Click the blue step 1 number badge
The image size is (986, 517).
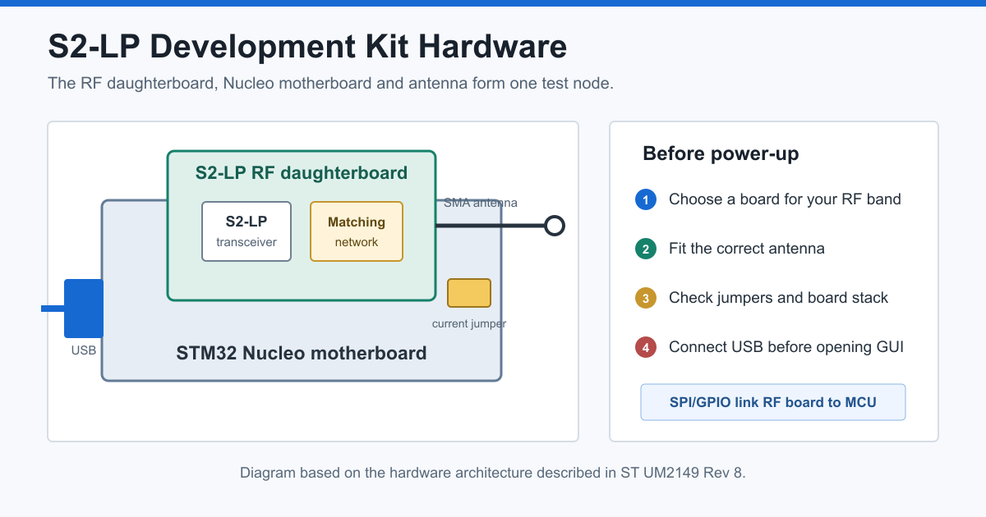pyautogui.click(x=646, y=199)
